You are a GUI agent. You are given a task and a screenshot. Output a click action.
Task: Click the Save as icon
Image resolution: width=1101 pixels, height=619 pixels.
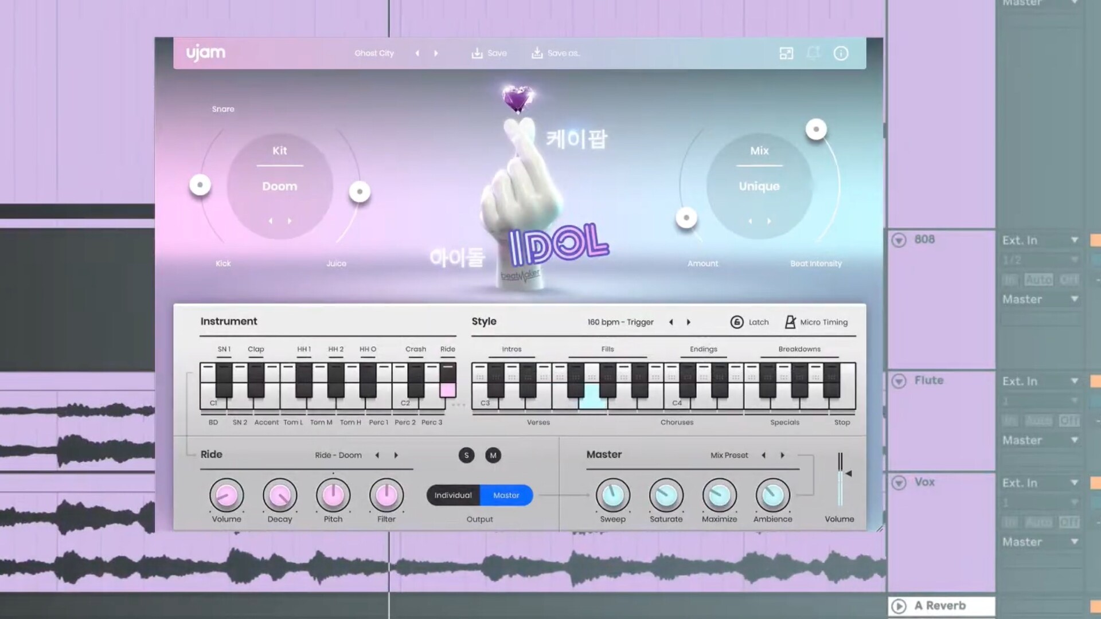pyautogui.click(x=537, y=53)
